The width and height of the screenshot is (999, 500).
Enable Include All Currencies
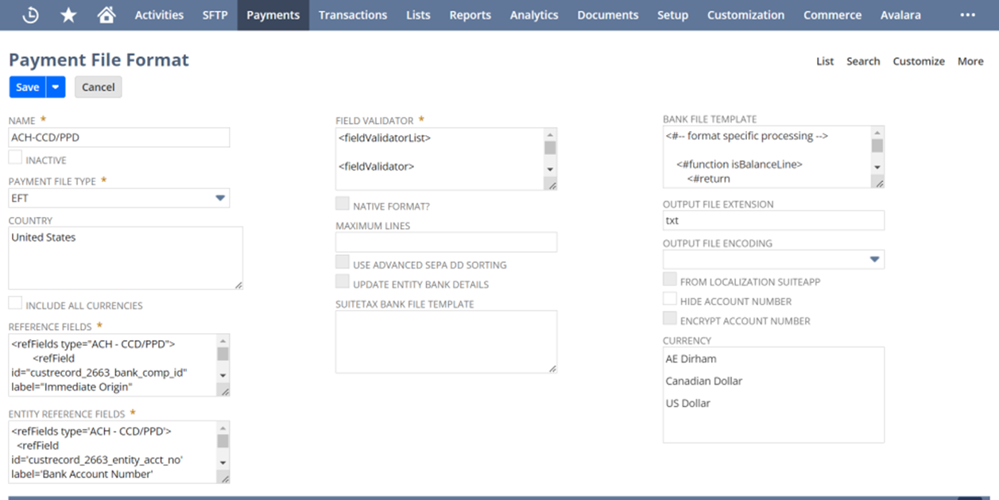14,304
